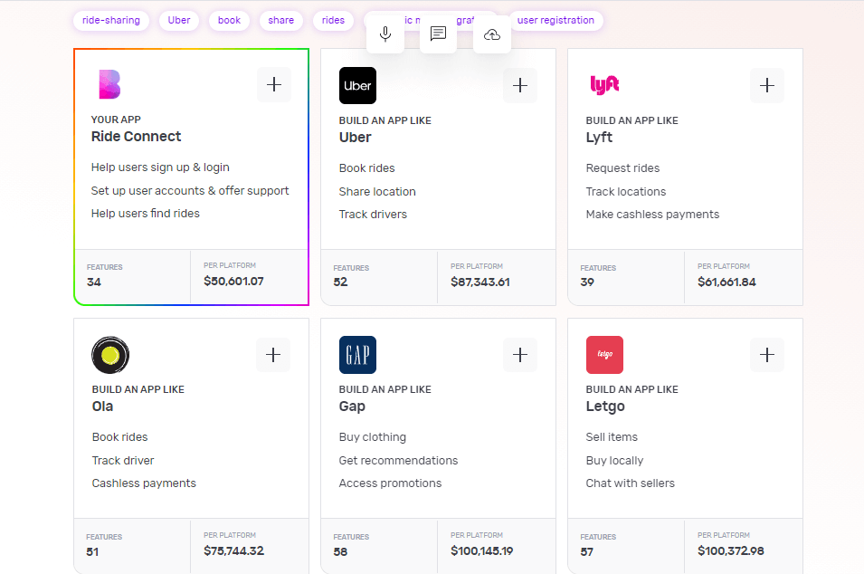Viewport: 864px width, 574px height.
Task: Click the 57 features count
Action: pos(587,552)
